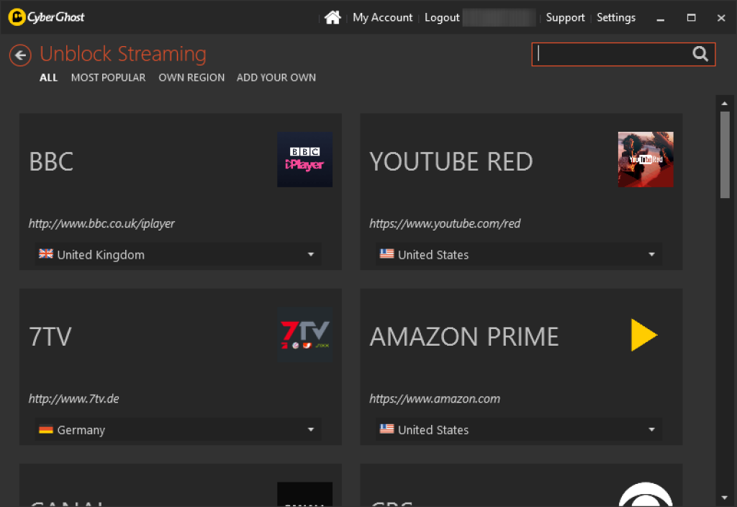Maximize the CyberGhost window
Viewport: 737px width, 507px height.
click(691, 18)
